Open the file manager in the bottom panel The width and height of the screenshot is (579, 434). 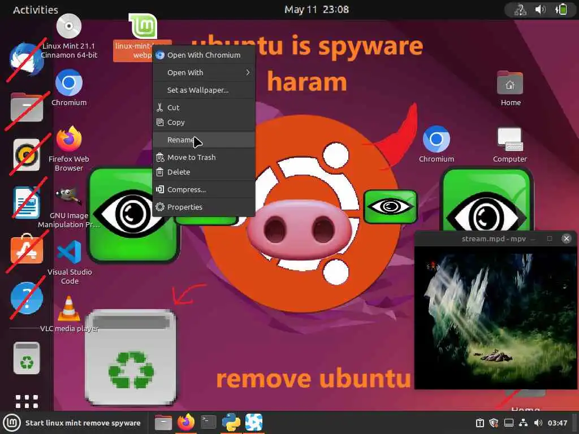click(x=163, y=423)
